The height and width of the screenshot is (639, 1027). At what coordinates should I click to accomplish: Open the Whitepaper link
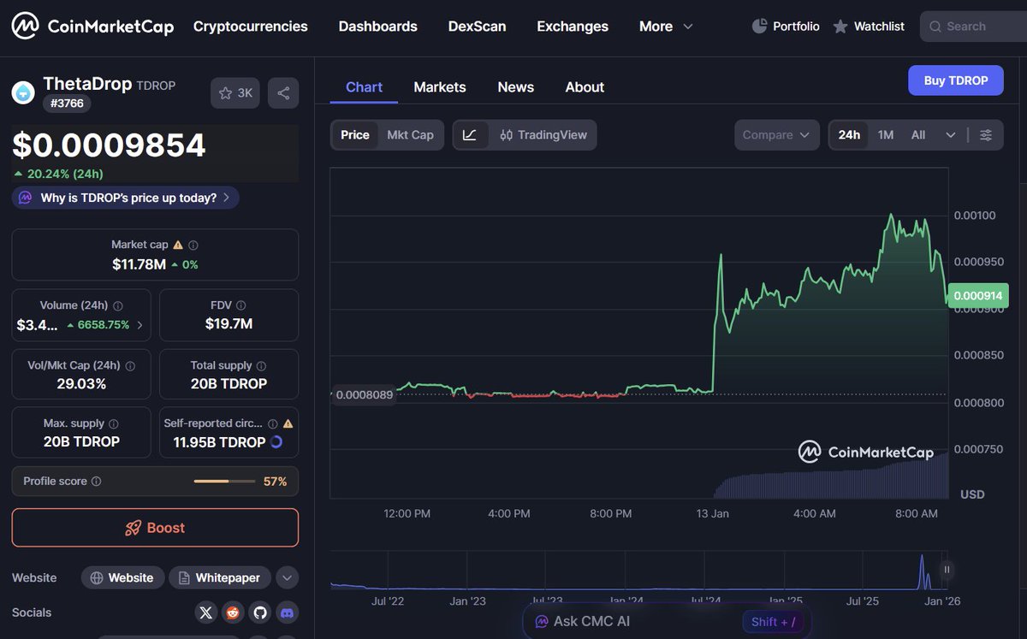pos(220,578)
